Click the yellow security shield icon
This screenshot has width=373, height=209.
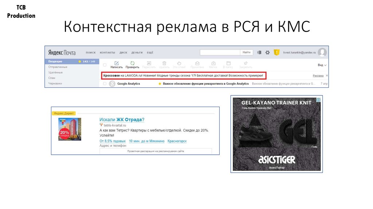pos(276,52)
